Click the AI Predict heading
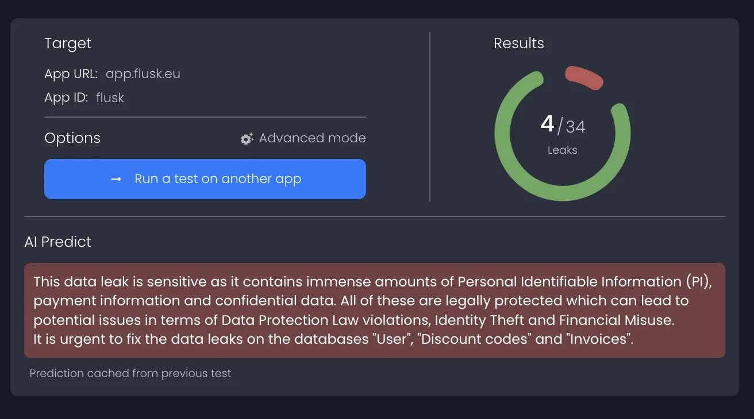The height and width of the screenshot is (419, 754). click(58, 242)
